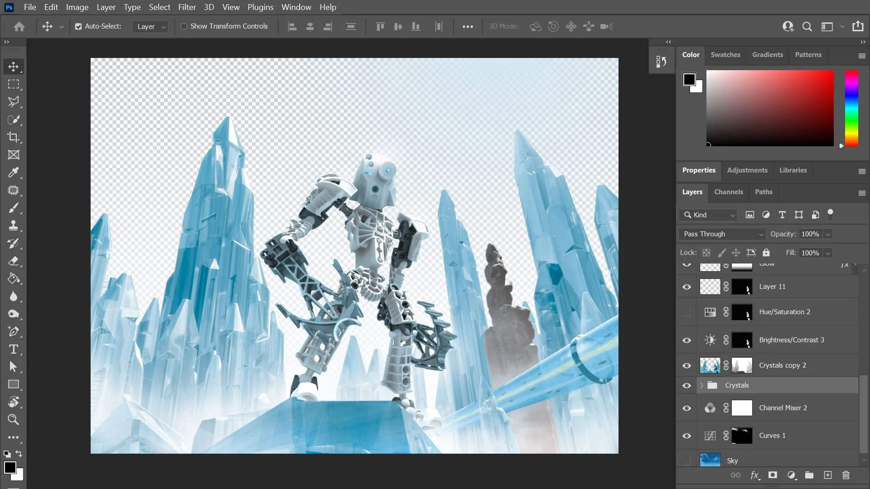The width and height of the screenshot is (870, 489).
Task: Switch to the Channels tab
Action: pyautogui.click(x=728, y=192)
